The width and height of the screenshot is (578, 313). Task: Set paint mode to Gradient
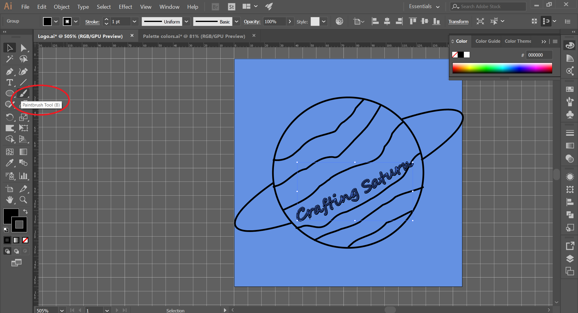[16, 240]
